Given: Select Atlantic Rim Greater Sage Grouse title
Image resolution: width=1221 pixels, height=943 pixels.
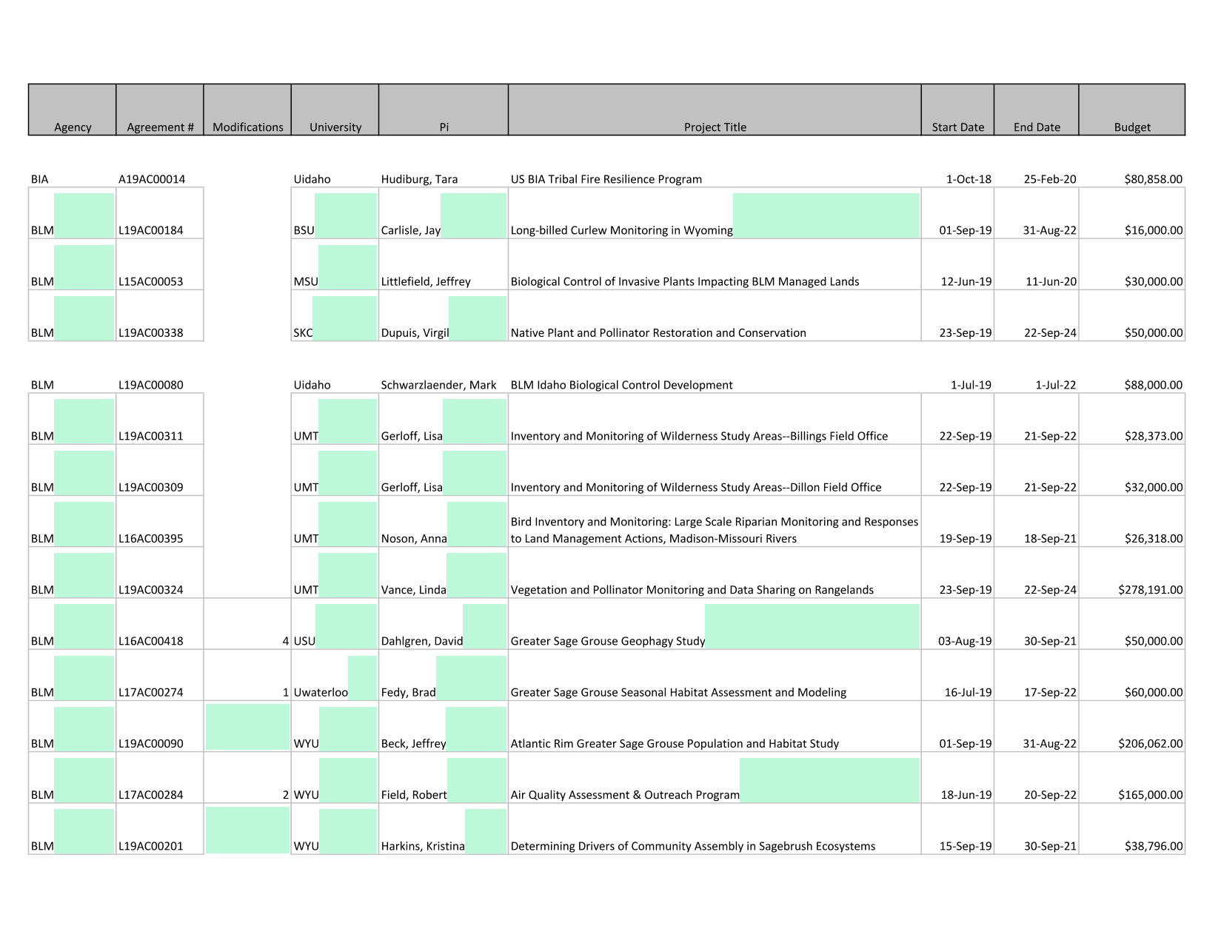Looking at the screenshot, I should (x=675, y=743).
